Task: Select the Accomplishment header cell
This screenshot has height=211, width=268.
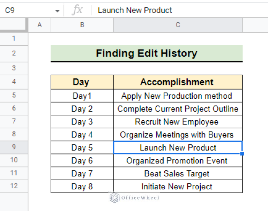Action: (x=178, y=82)
